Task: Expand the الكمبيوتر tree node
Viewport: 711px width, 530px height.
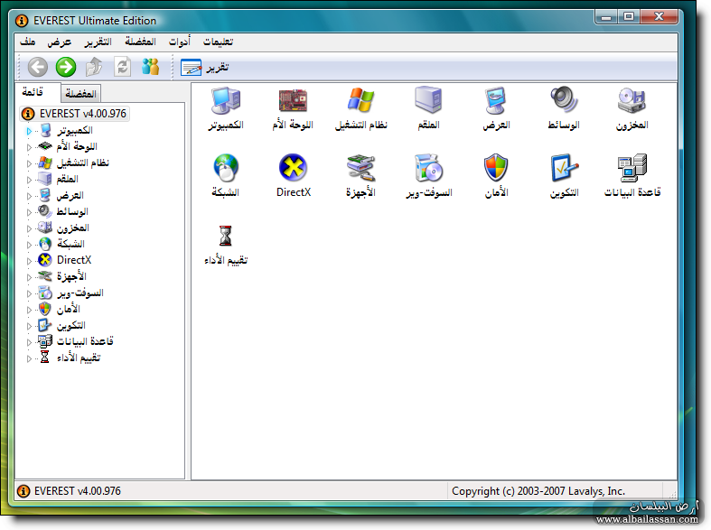Action: point(29,131)
